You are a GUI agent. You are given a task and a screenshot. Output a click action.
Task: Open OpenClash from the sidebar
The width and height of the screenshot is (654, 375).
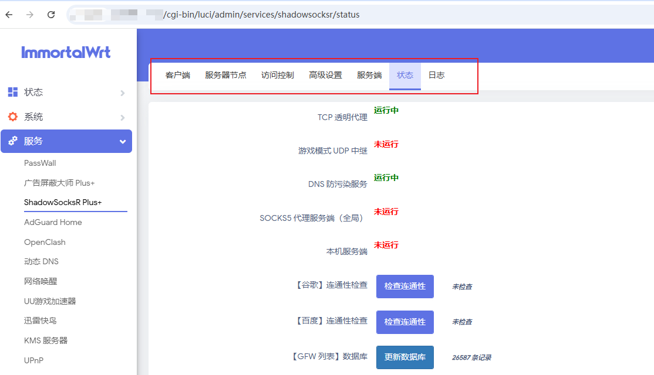click(45, 242)
